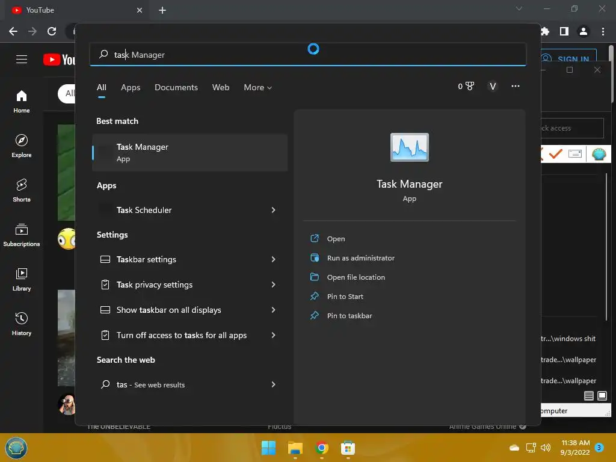
Task: Select the Task Manager best match result
Action: point(189,152)
